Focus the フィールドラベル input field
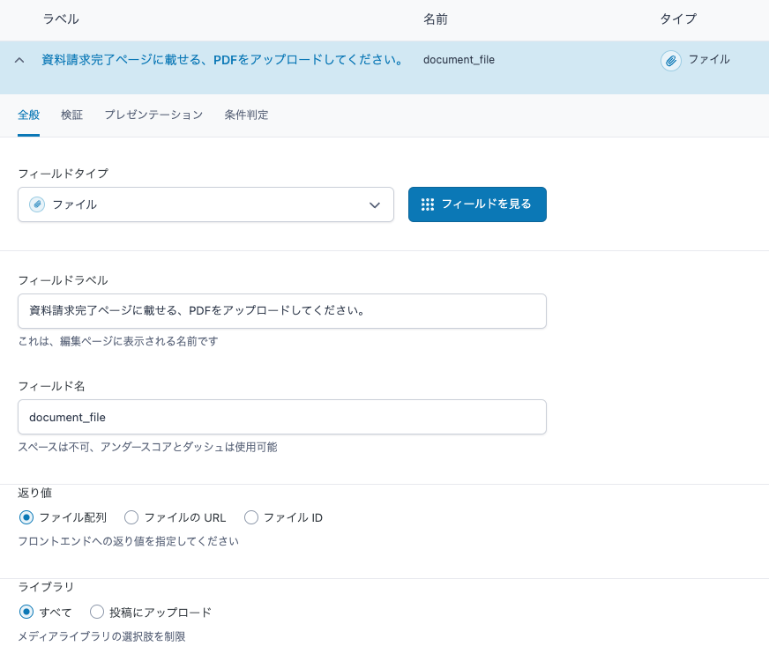This screenshot has width=769, height=661. [x=282, y=311]
